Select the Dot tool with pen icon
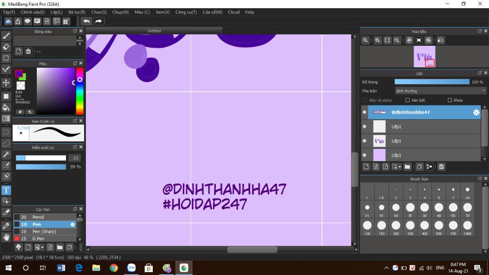The height and width of the screenshot is (275, 489). 6,69
